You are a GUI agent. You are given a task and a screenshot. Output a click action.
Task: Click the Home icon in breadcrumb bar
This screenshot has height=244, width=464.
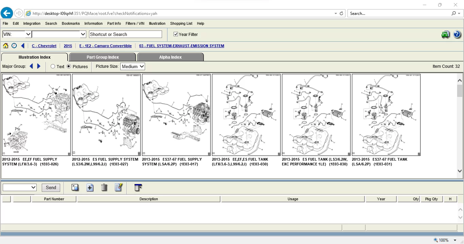(5, 46)
